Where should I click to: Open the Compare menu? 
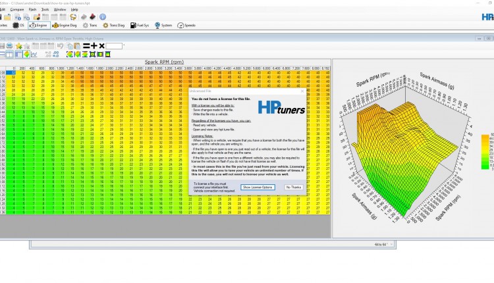[x=16, y=10]
